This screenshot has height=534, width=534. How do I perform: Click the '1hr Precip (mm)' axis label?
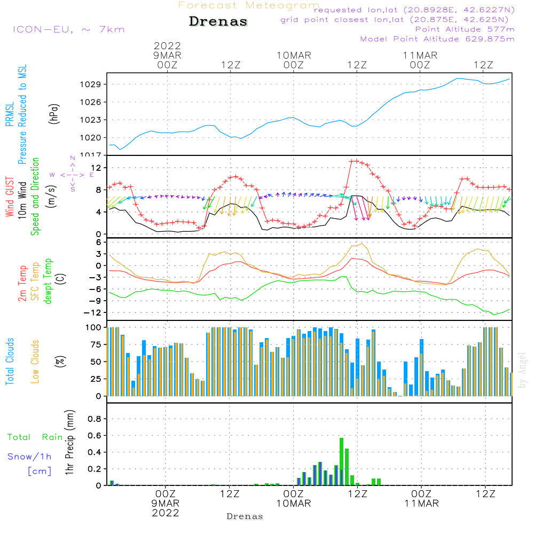pos(69,442)
